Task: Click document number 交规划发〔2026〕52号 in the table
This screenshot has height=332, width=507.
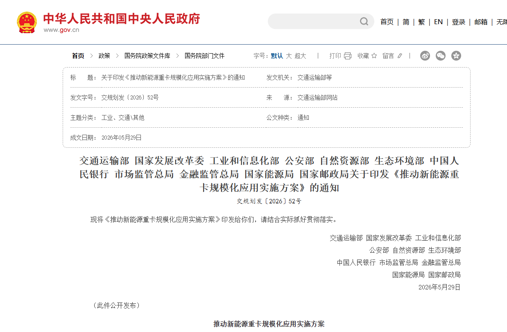Action: pos(130,97)
